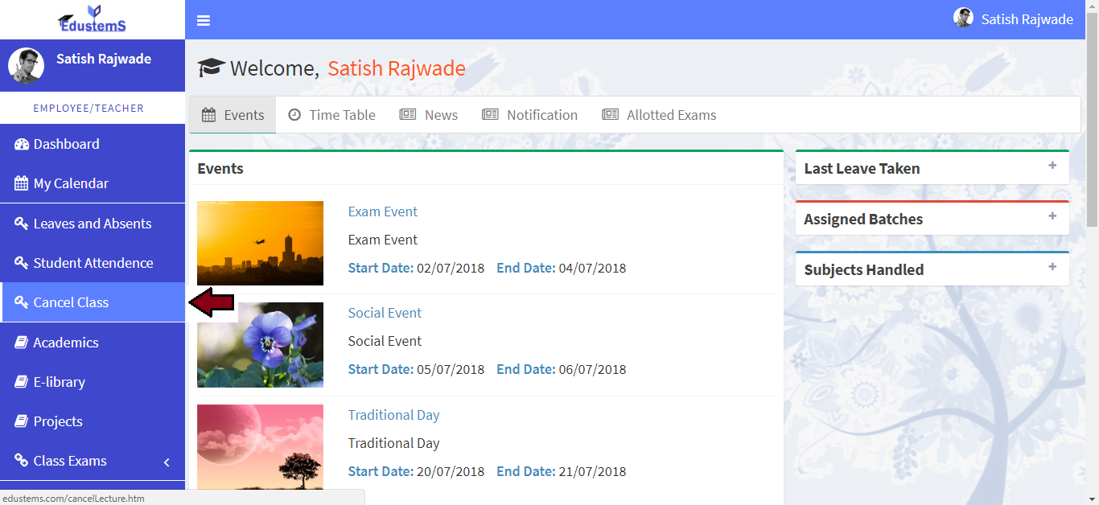Switch to the Time Table tab

pyautogui.click(x=332, y=115)
